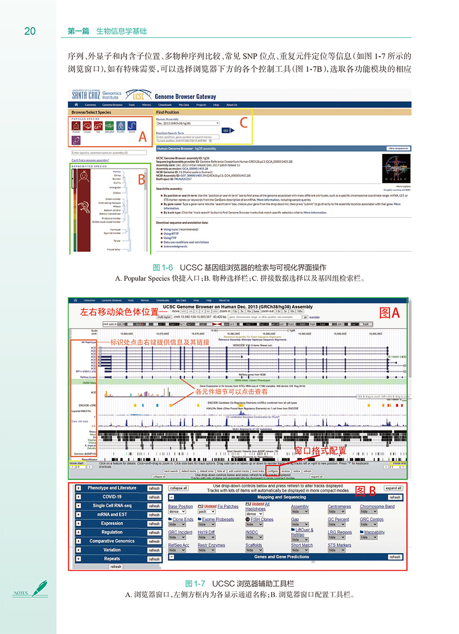Viewport: 459px width, 634px height.
Task: Click the view sequences button
Action: pos(398,148)
